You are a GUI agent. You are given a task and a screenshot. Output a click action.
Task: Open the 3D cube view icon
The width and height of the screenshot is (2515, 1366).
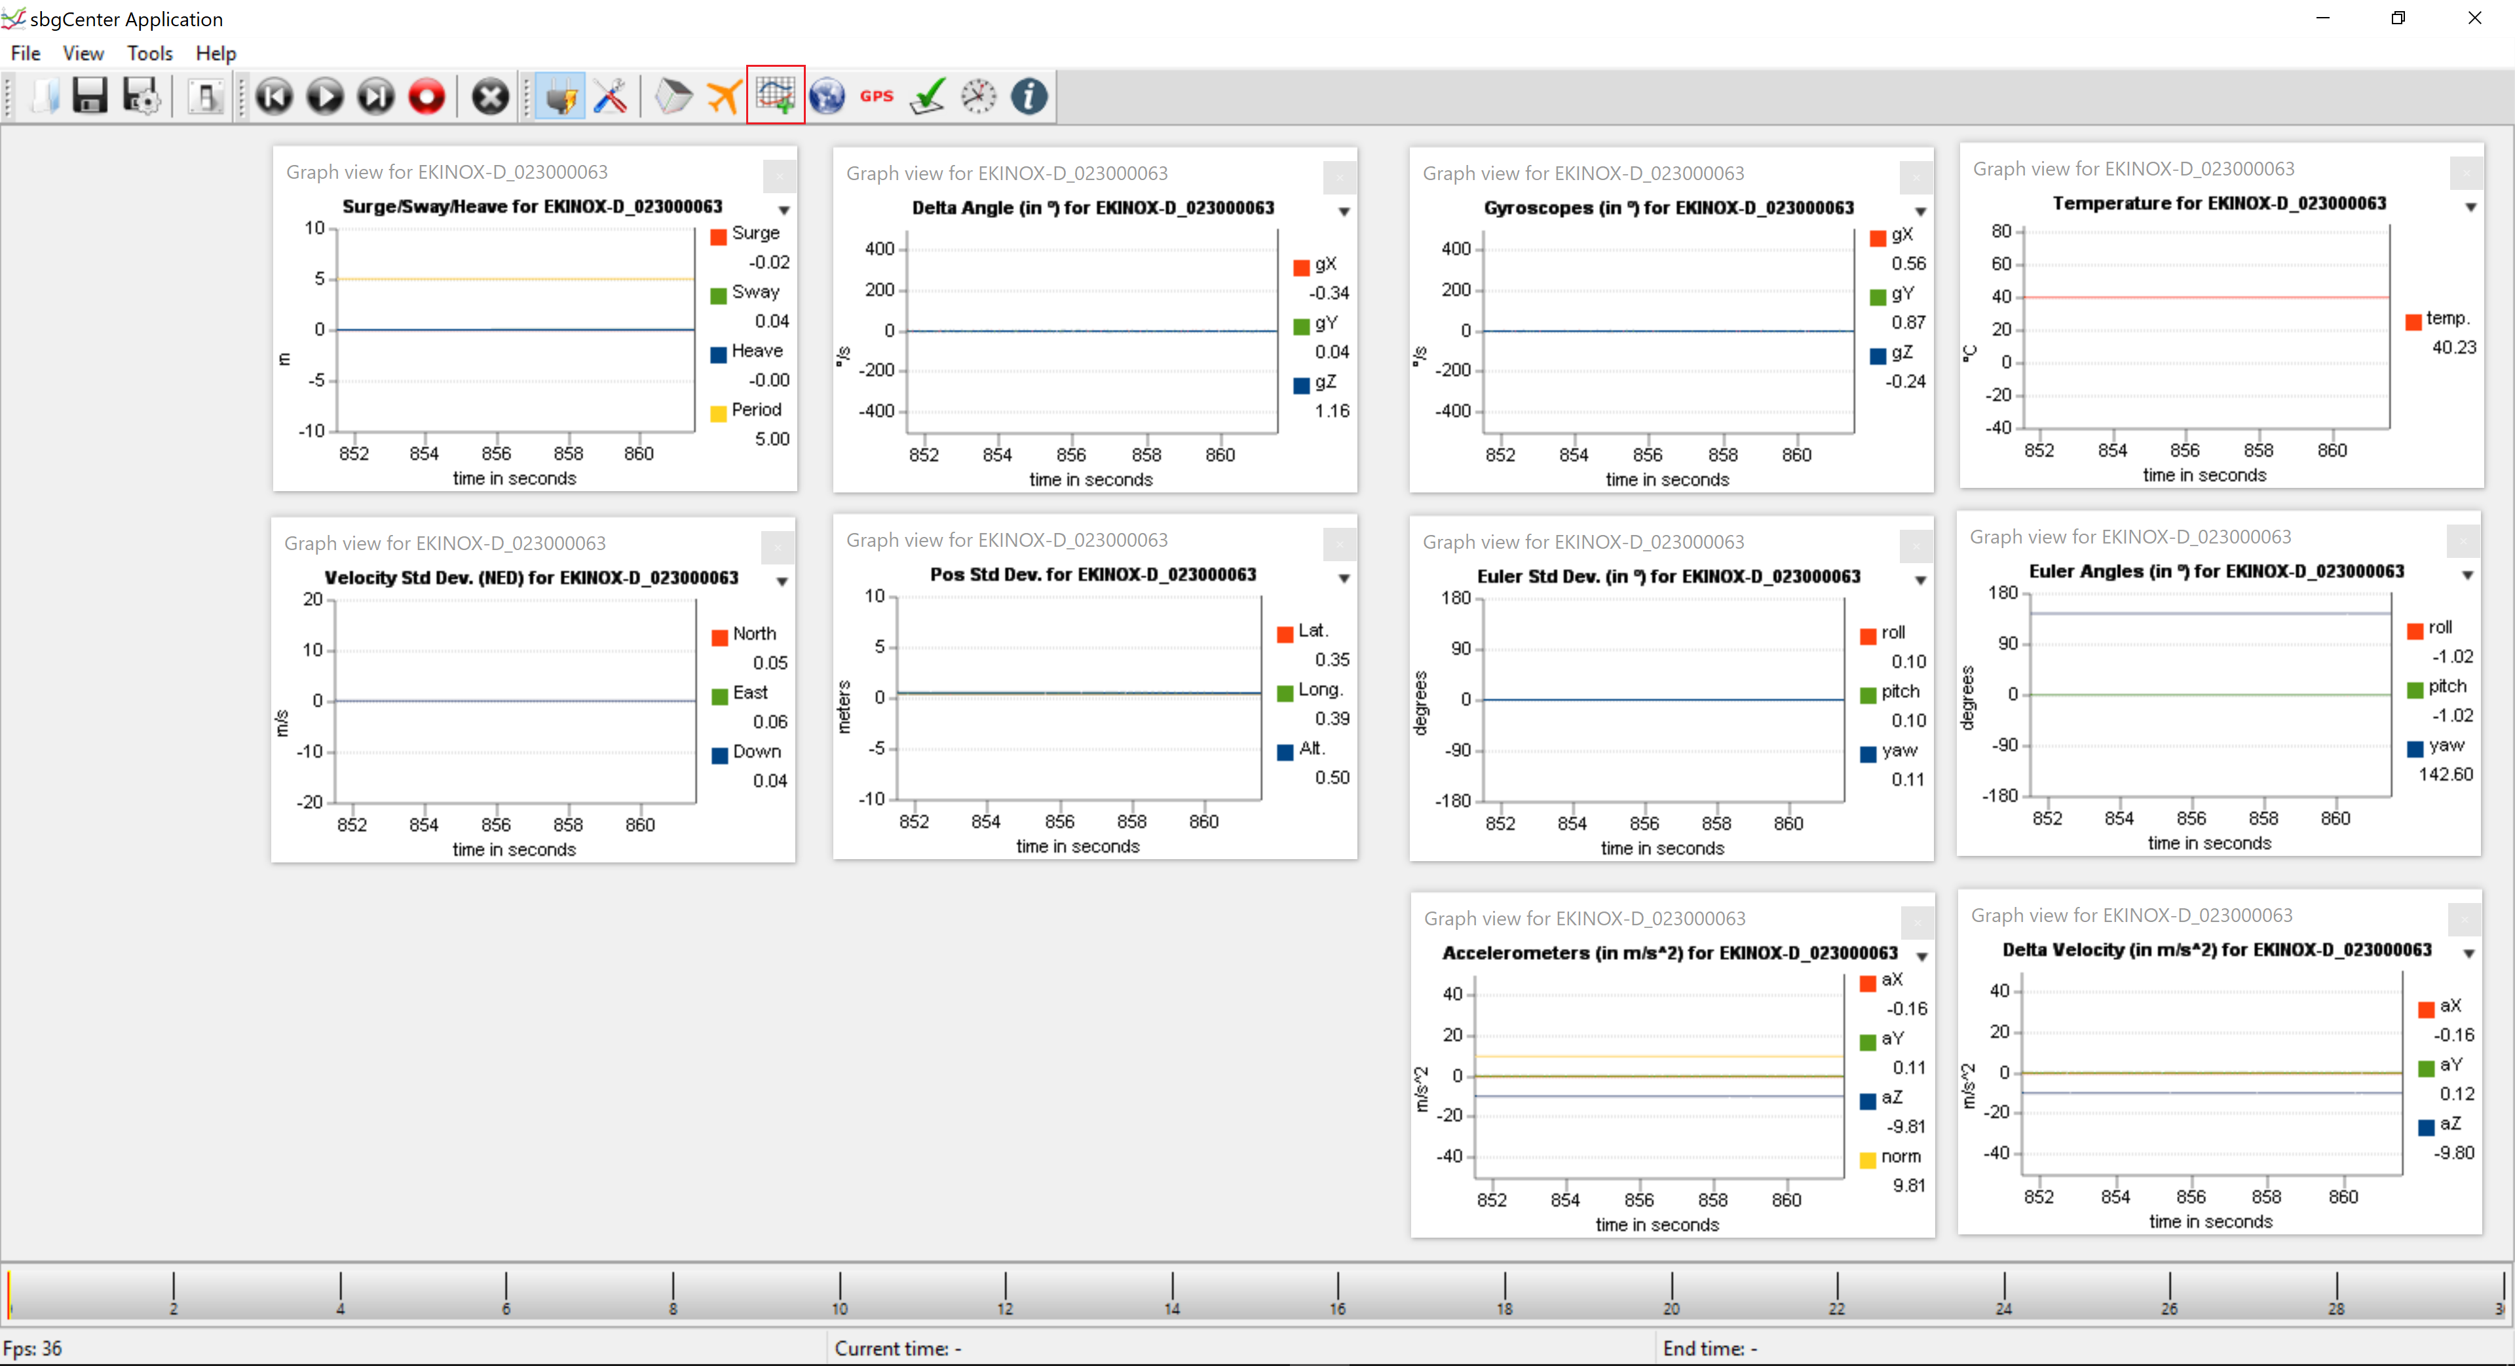pyautogui.click(x=673, y=96)
